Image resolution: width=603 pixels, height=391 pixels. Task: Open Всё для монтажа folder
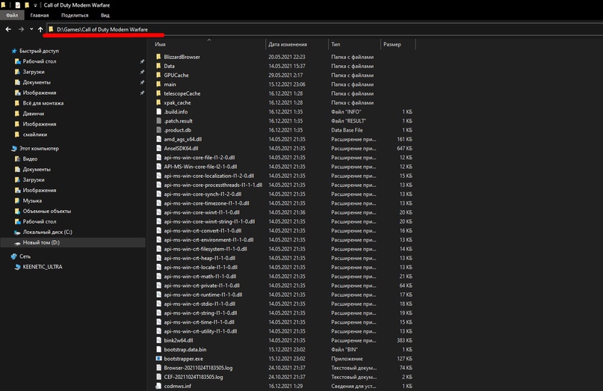pos(43,103)
